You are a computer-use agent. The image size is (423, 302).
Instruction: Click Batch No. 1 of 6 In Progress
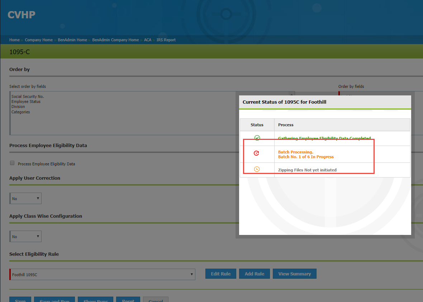tap(306, 157)
